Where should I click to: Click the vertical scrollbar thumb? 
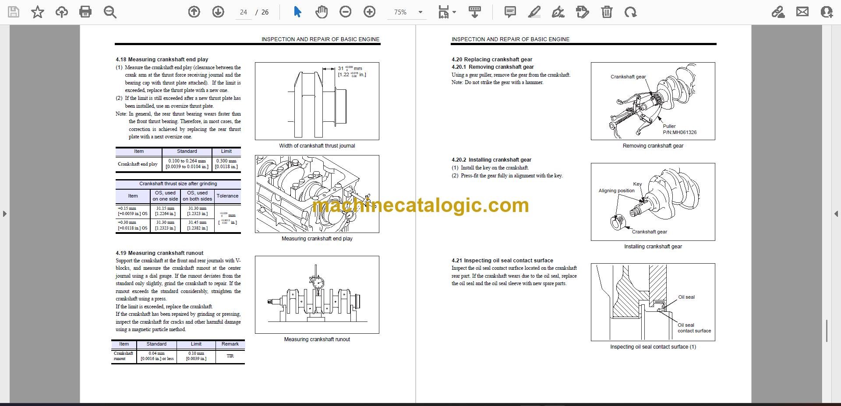pos(827,331)
